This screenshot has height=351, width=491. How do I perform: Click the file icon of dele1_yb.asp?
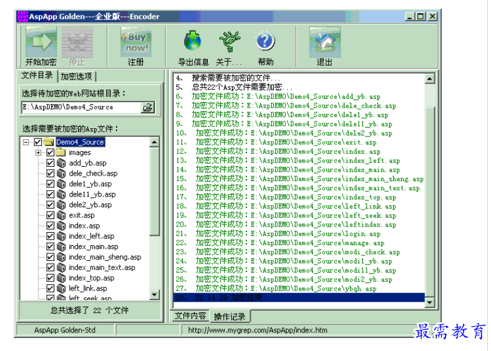61,184
